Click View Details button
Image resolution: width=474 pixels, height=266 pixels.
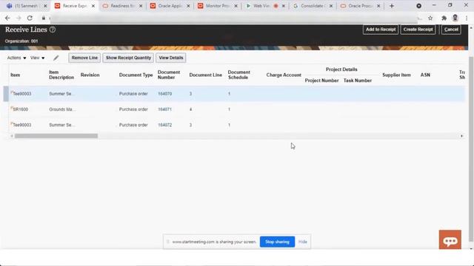pos(171,58)
